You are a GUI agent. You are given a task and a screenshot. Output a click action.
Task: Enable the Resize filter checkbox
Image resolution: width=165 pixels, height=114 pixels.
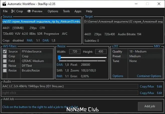pos(5,70)
